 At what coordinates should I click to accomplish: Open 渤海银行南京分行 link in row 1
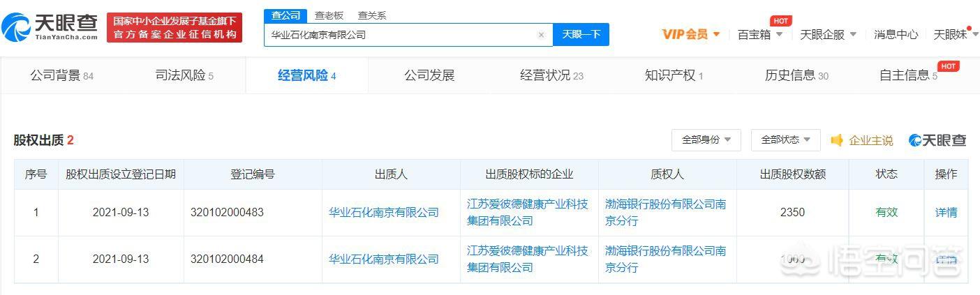click(665, 213)
